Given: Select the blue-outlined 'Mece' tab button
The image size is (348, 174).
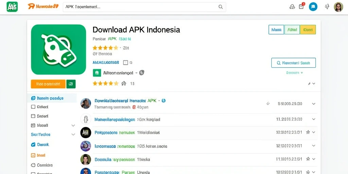Looking at the screenshot, I should [276, 30].
